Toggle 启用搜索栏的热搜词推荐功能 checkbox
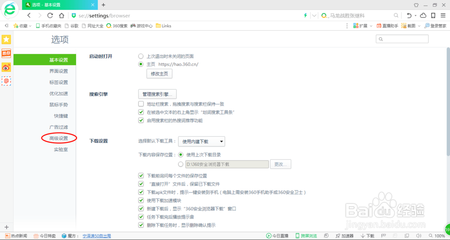Viewport: 450px width, 240px height. click(x=141, y=120)
